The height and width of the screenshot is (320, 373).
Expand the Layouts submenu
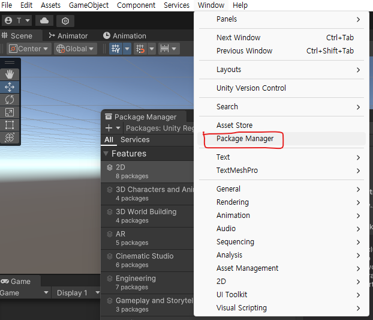[x=281, y=70]
